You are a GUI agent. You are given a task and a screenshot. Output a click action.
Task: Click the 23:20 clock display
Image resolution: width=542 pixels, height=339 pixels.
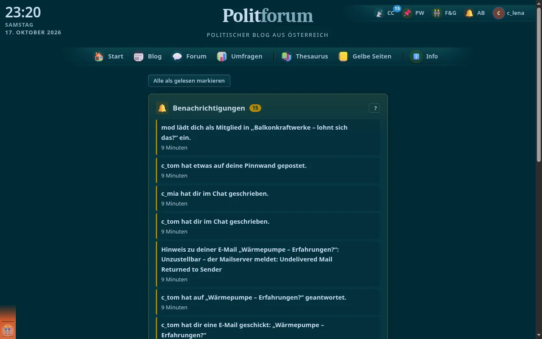[x=23, y=12]
